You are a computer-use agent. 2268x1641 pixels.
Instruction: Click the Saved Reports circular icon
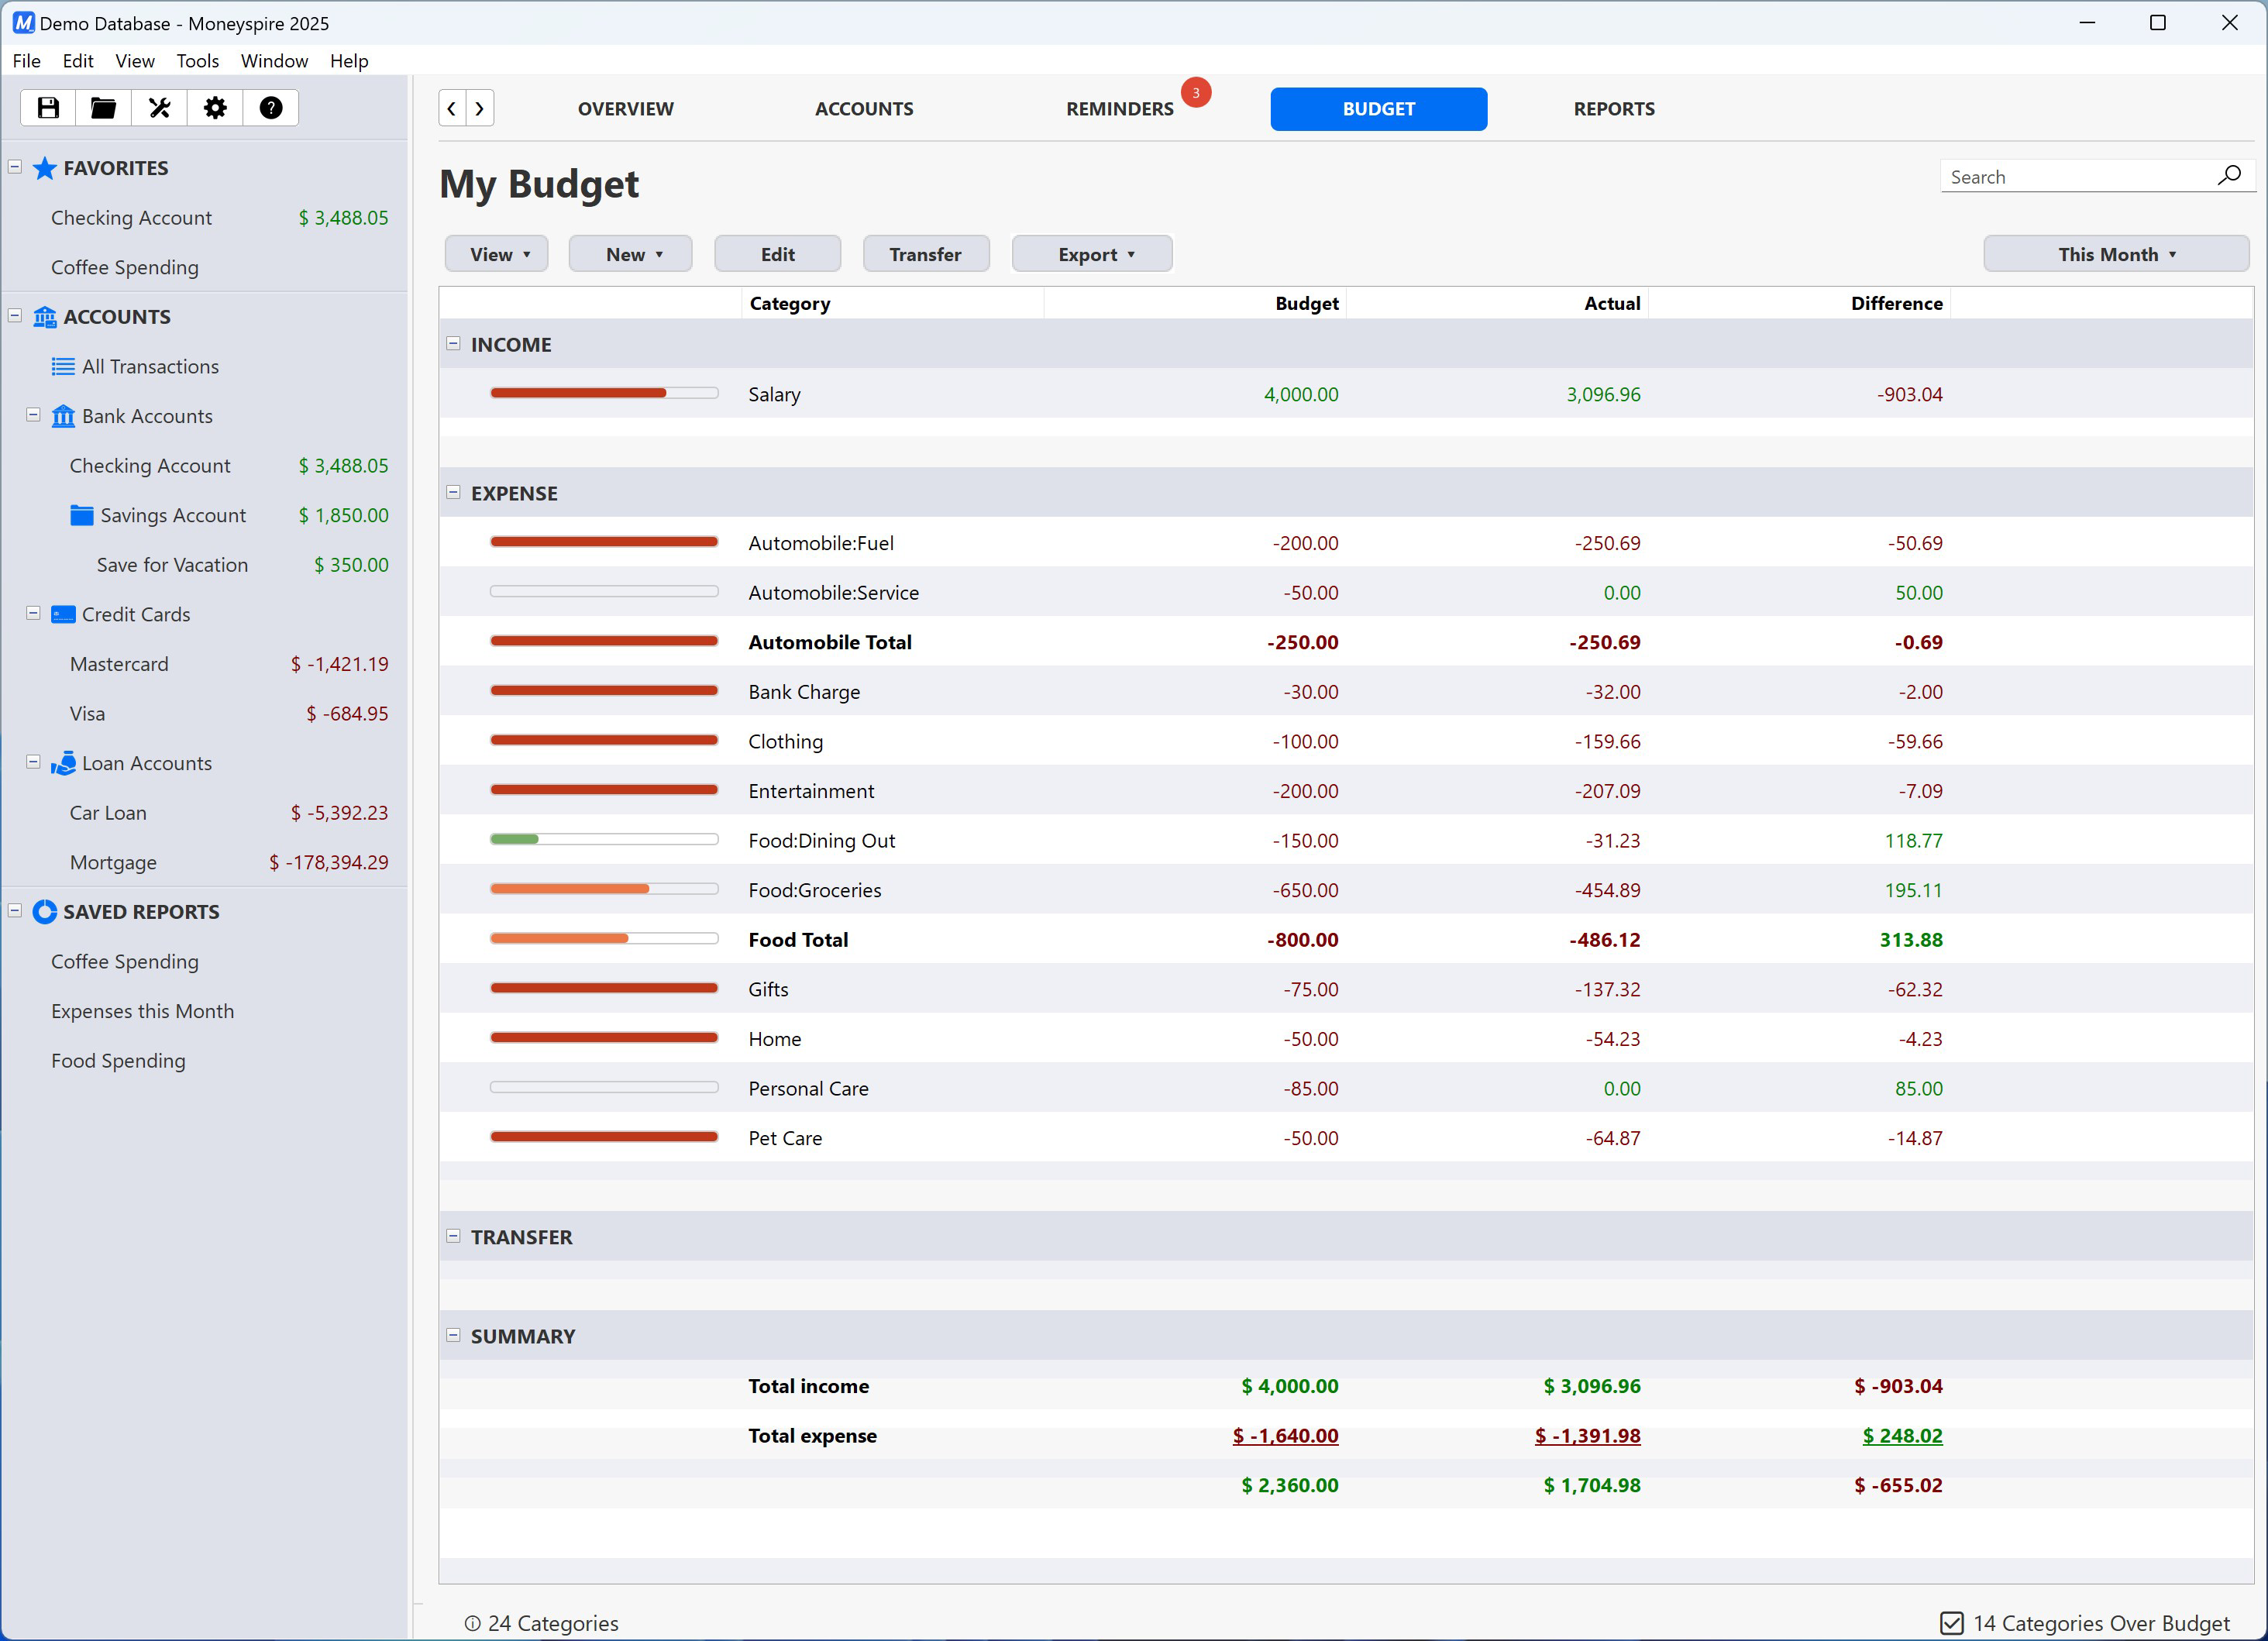(x=45, y=911)
